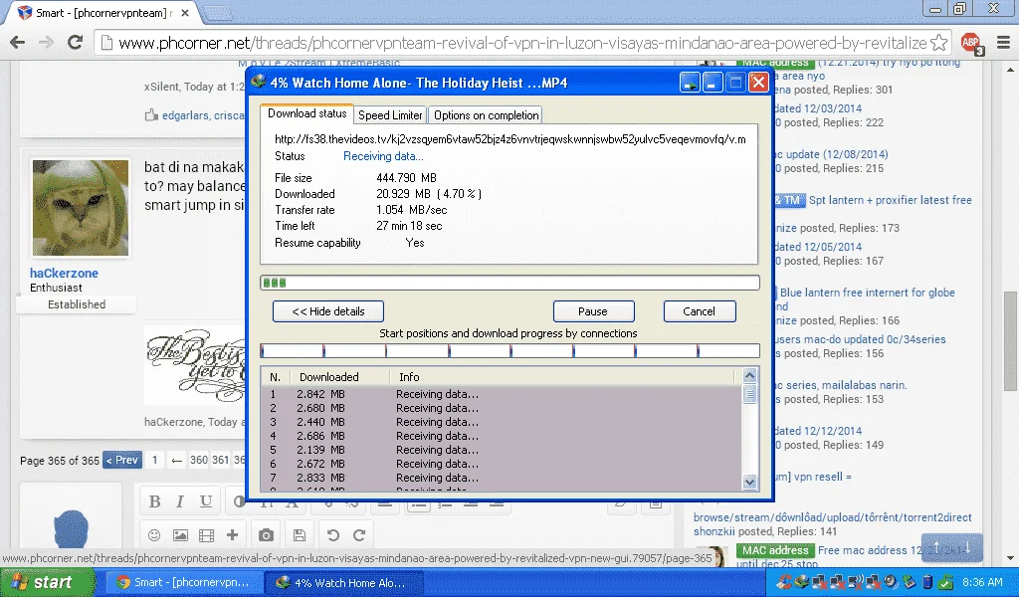Insert media with the film icon

click(206, 535)
